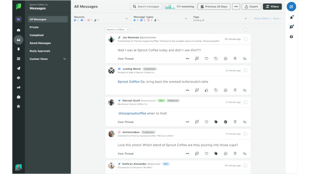Reply to Joe Newman's message

[x=245, y=58]
